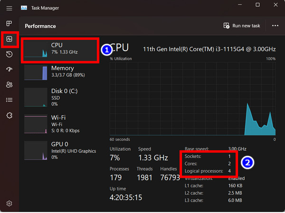Select the CPU performance entry

tap(60, 50)
